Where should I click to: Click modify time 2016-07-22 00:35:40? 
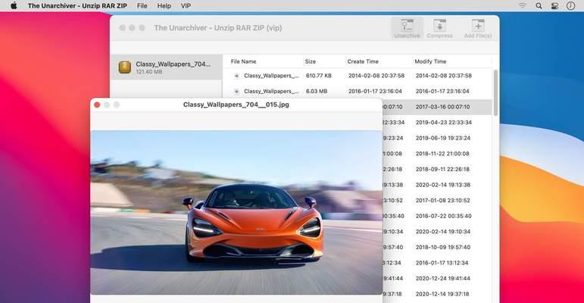click(443, 217)
